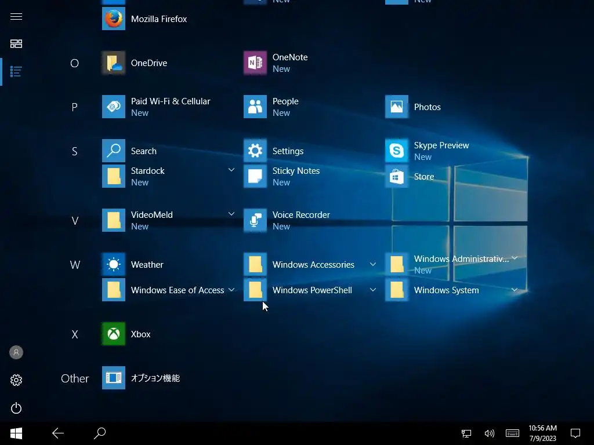Image resolution: width=594 pixels, height=445 pixels.
Task: Expand Windows System chevron
Action: (515, 290)
